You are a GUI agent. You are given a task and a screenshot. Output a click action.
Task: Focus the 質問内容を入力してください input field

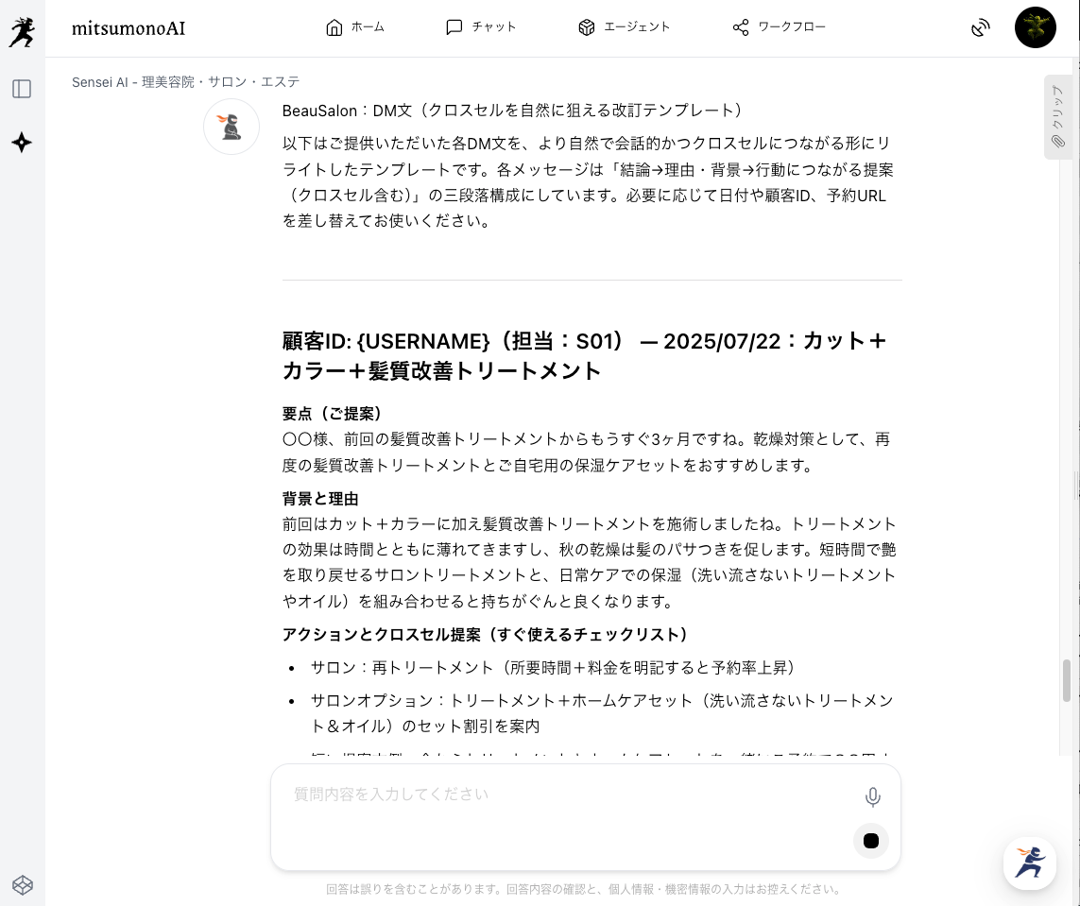click(x=567, y=795)
